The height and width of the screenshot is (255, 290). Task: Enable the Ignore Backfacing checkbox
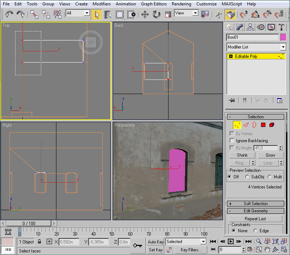232,141
